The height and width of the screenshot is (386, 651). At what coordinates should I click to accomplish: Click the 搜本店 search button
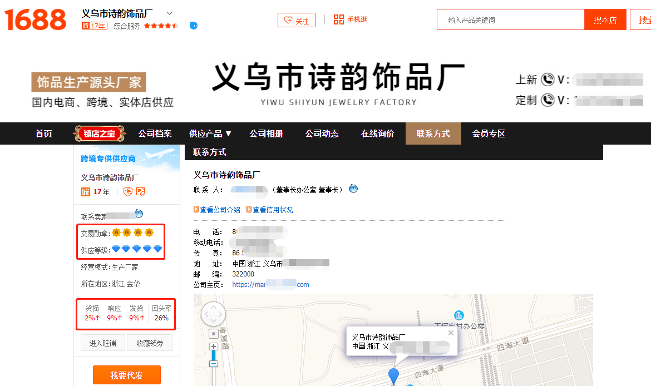click(x=605, y=19)
